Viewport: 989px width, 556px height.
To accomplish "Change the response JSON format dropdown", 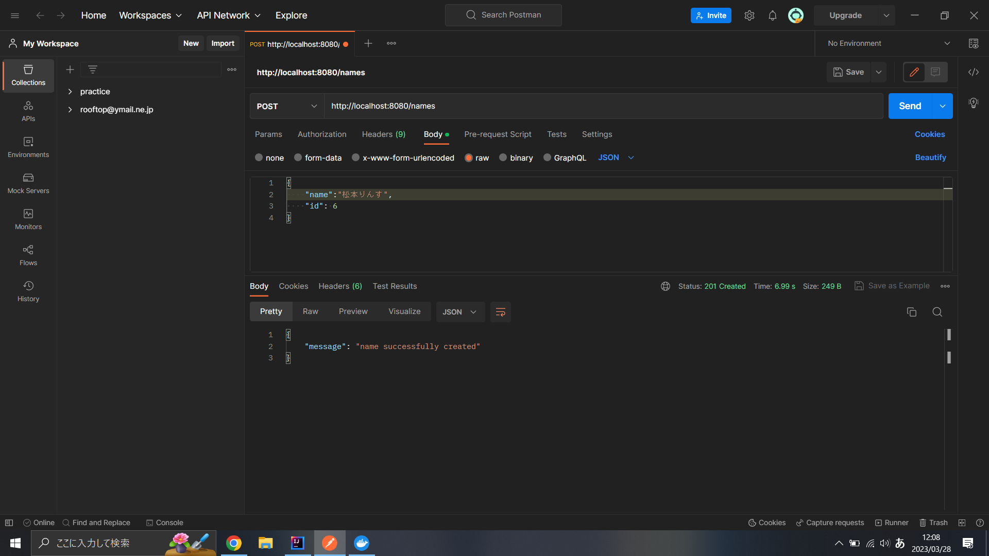I will pyautogui.click(x=461, y=312).
